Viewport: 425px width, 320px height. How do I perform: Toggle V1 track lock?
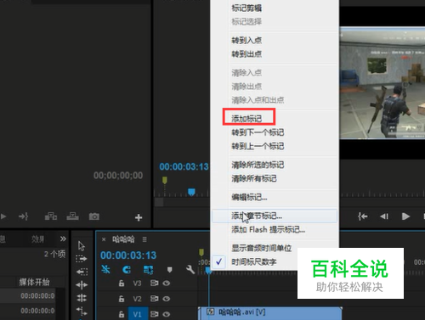click(122, 314)
